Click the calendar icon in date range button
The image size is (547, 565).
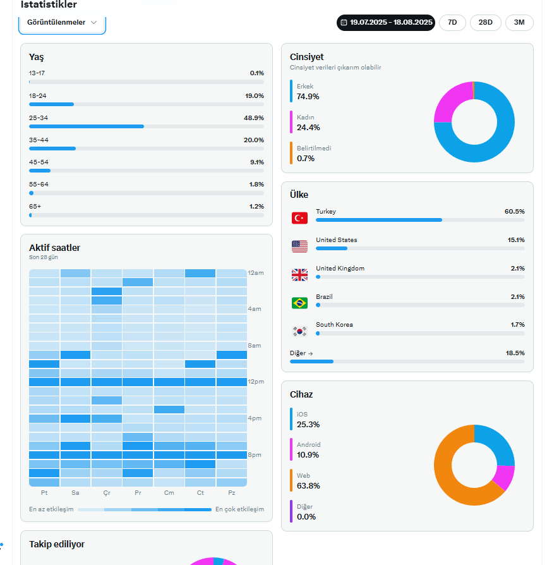344,22
